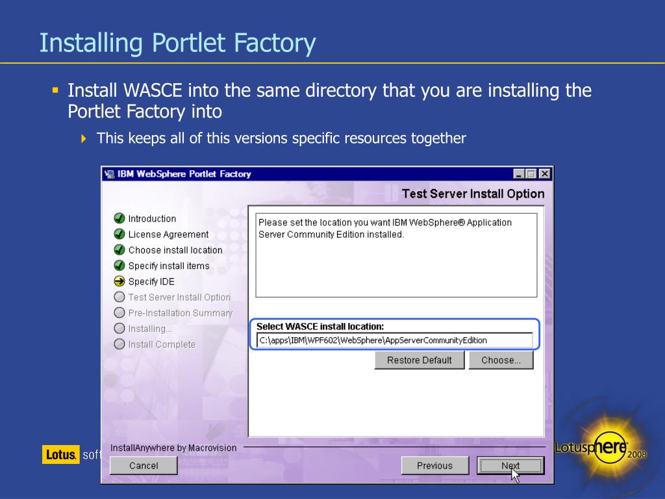Maximize the installer window
This screenshot has width=665, height=499.
point(531,174)
